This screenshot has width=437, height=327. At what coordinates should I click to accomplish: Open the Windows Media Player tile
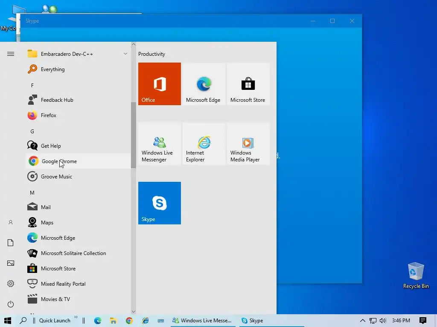(248, 143)
